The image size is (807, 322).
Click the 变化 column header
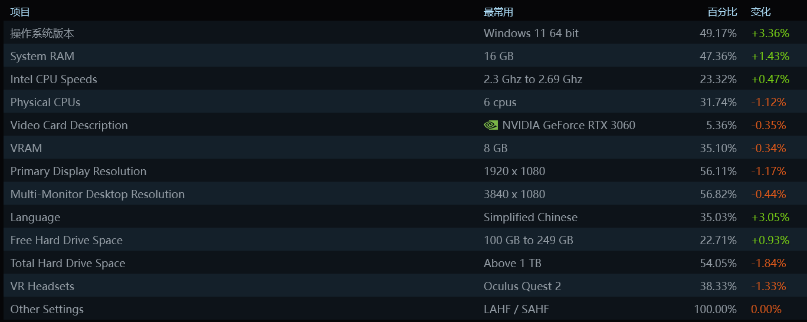tap(760, 12)
